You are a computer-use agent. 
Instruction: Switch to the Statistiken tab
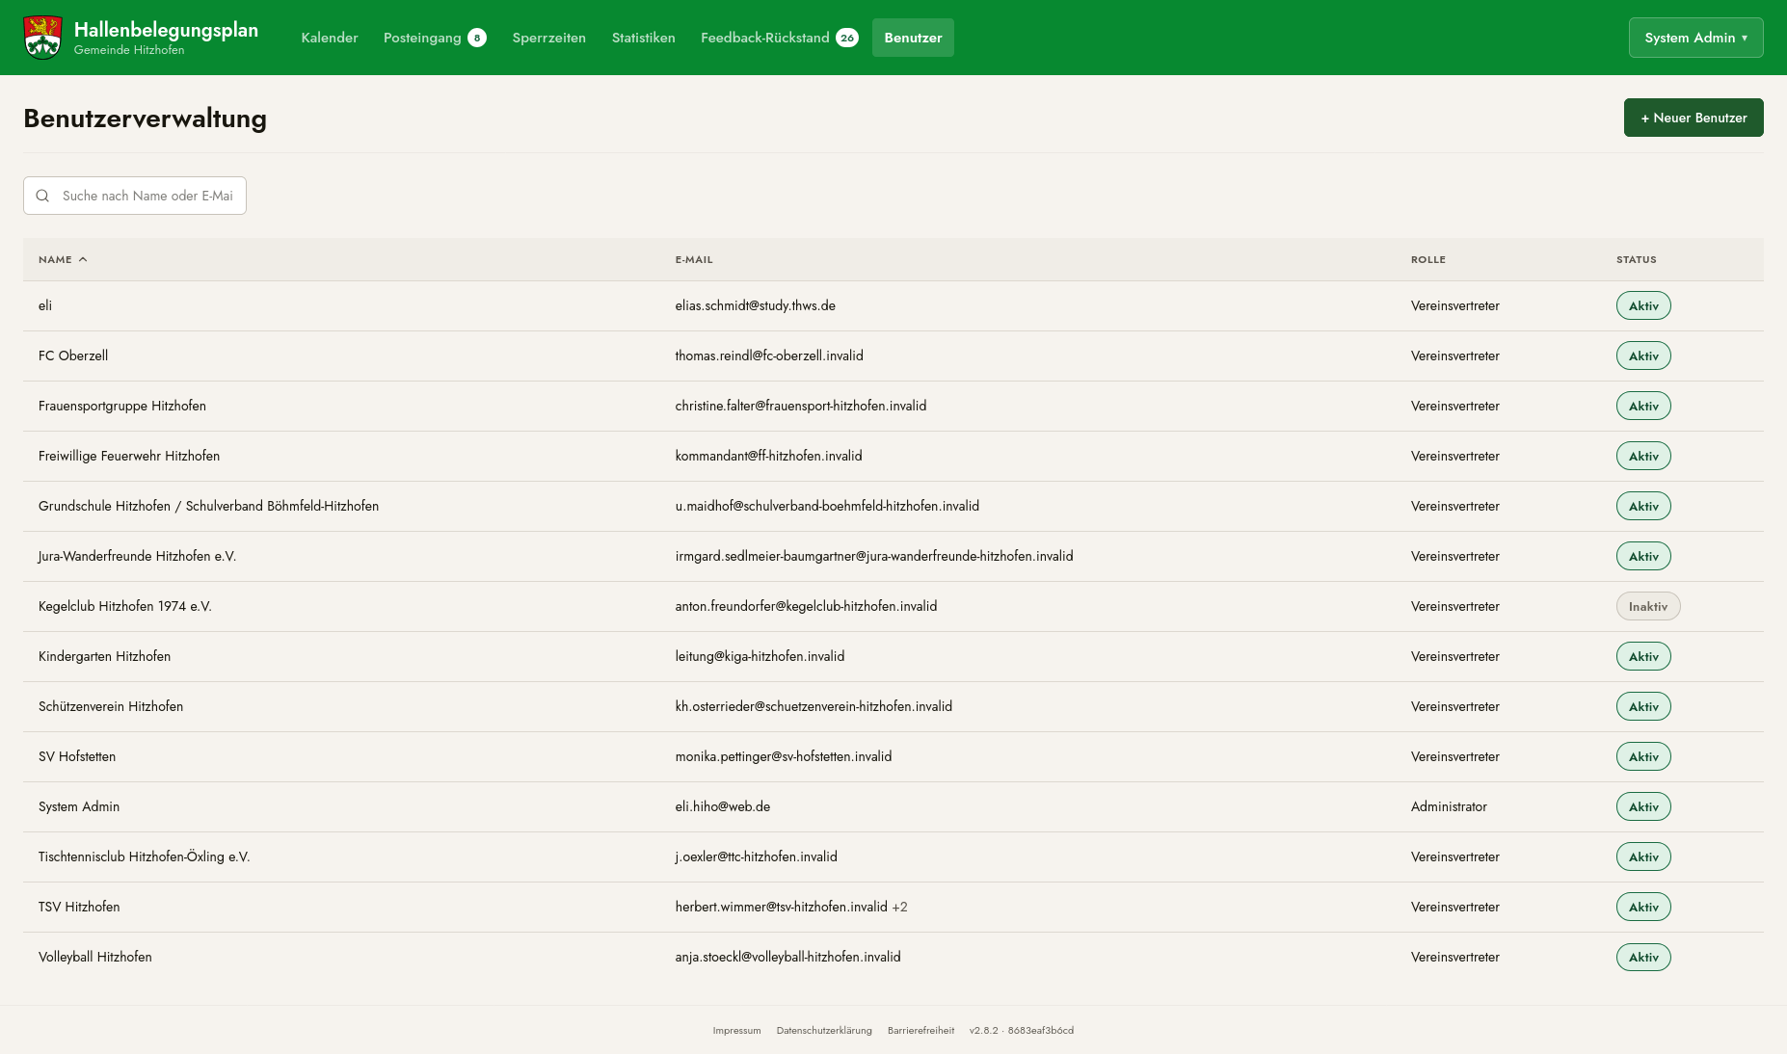644,38
